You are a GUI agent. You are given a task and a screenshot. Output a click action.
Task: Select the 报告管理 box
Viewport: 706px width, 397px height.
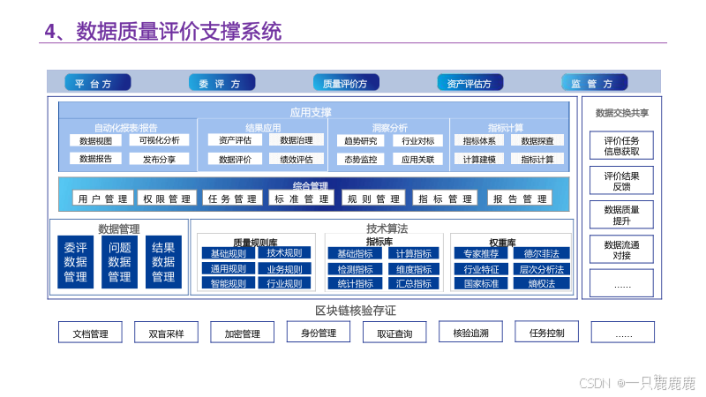pos(520,198)
